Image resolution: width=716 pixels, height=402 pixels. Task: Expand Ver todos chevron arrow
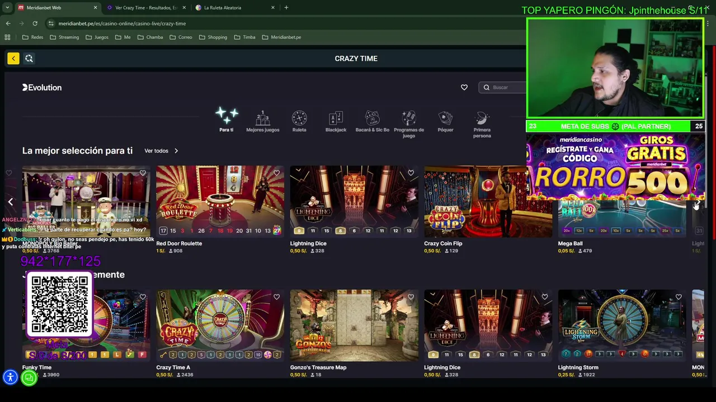point(176,151)
